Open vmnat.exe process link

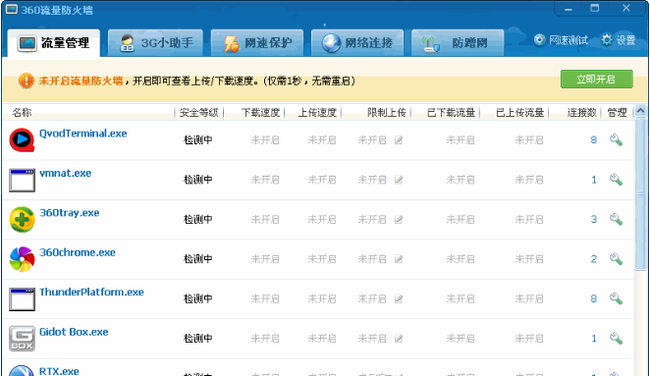tap(65, 173)
